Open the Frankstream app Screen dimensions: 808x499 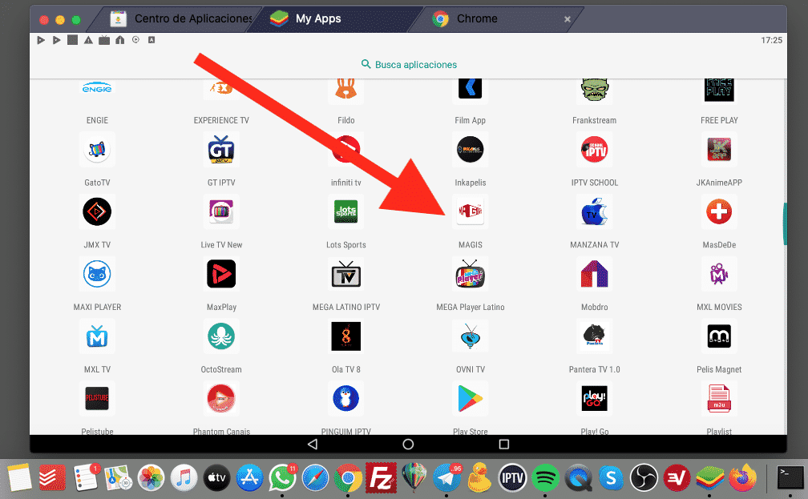pyautogui.click(x=594, y=88)
